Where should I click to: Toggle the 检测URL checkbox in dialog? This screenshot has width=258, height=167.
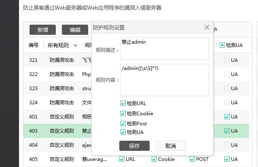point(123,104)
